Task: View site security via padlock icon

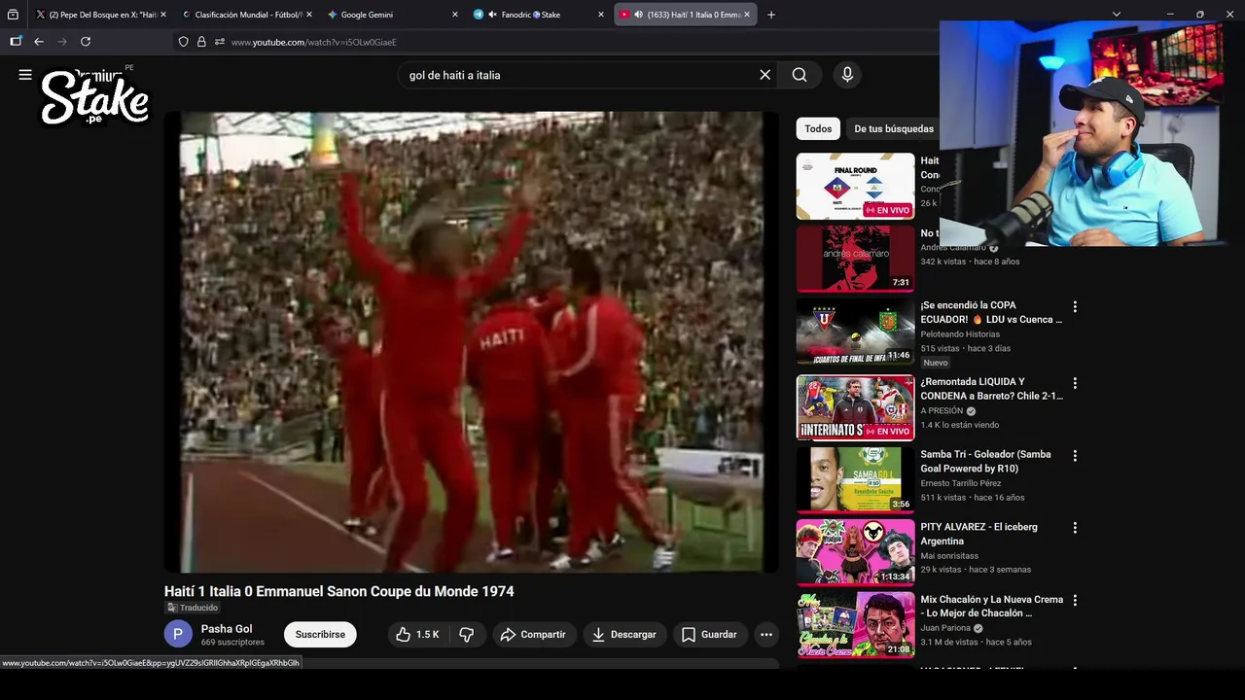Action: (x=201, y=42)
